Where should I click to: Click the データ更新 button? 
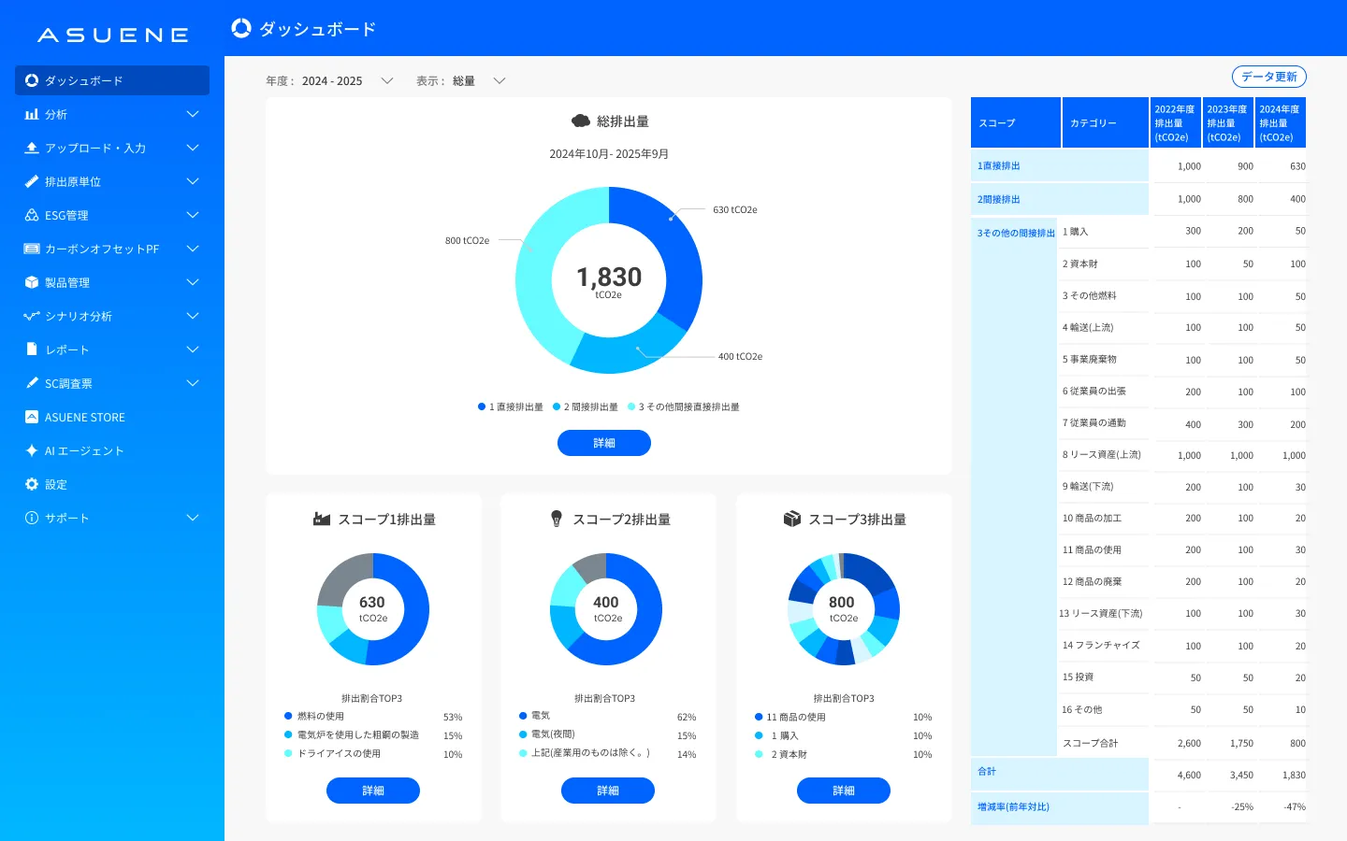1268,77
